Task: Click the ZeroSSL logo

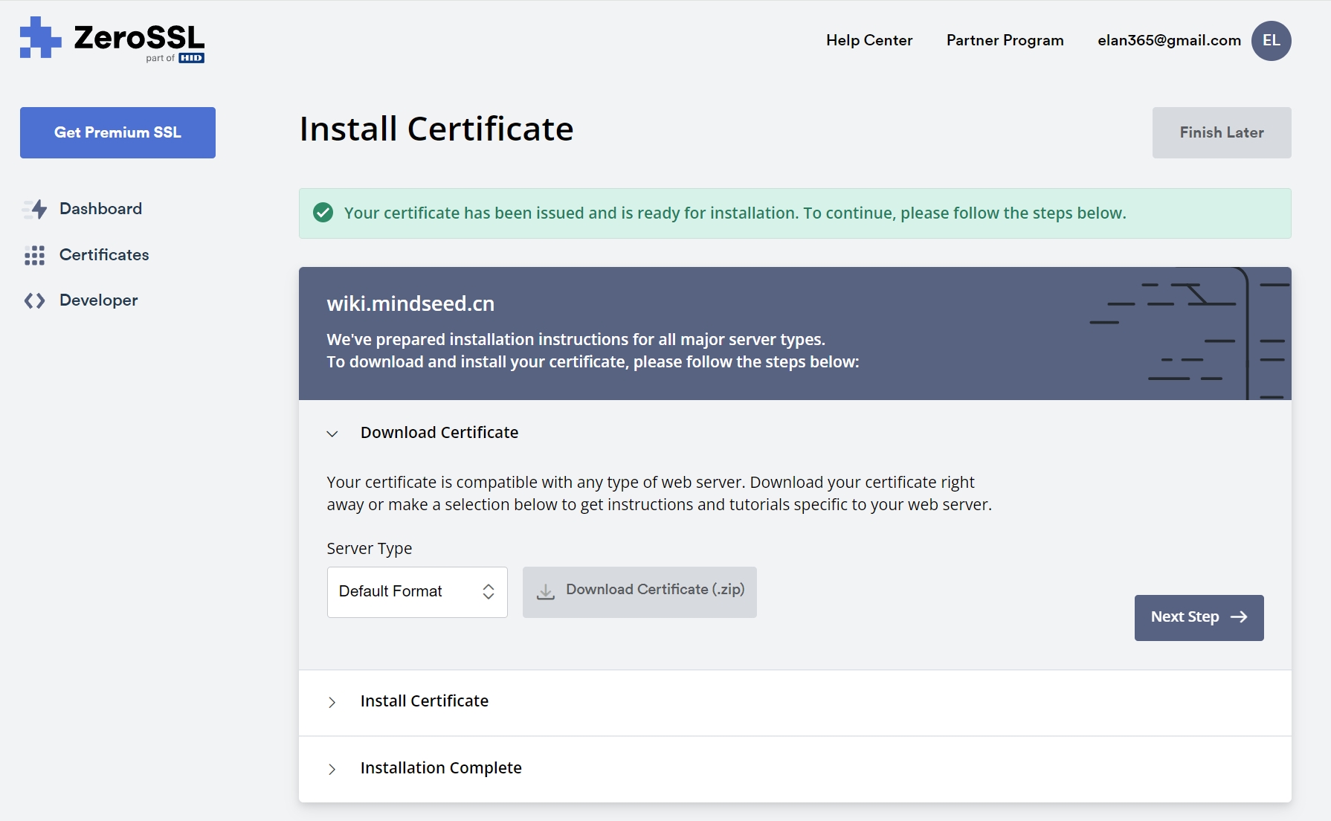Action: [x=112, y=39]
